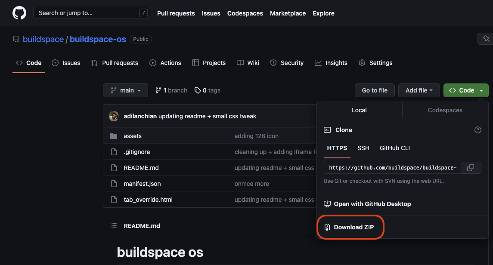The width and height of the screenshot is (493, 265).
Task: Click the file icon next to README.md row
Action: (114, 168)
